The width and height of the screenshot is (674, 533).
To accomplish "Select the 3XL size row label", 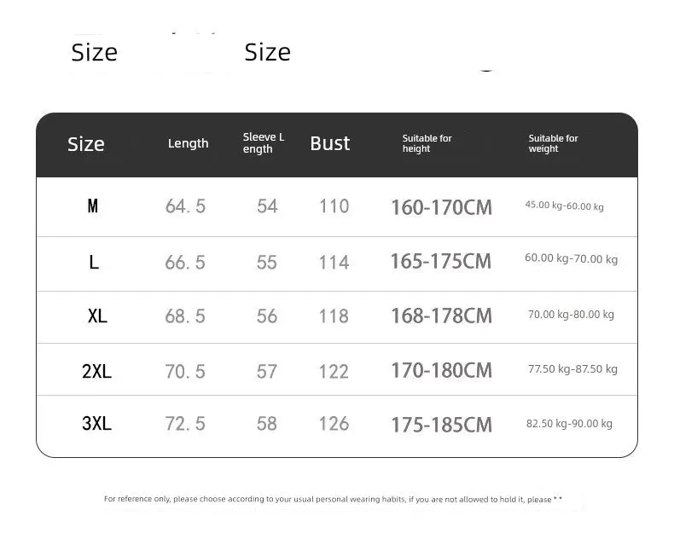I will point(96,424).
